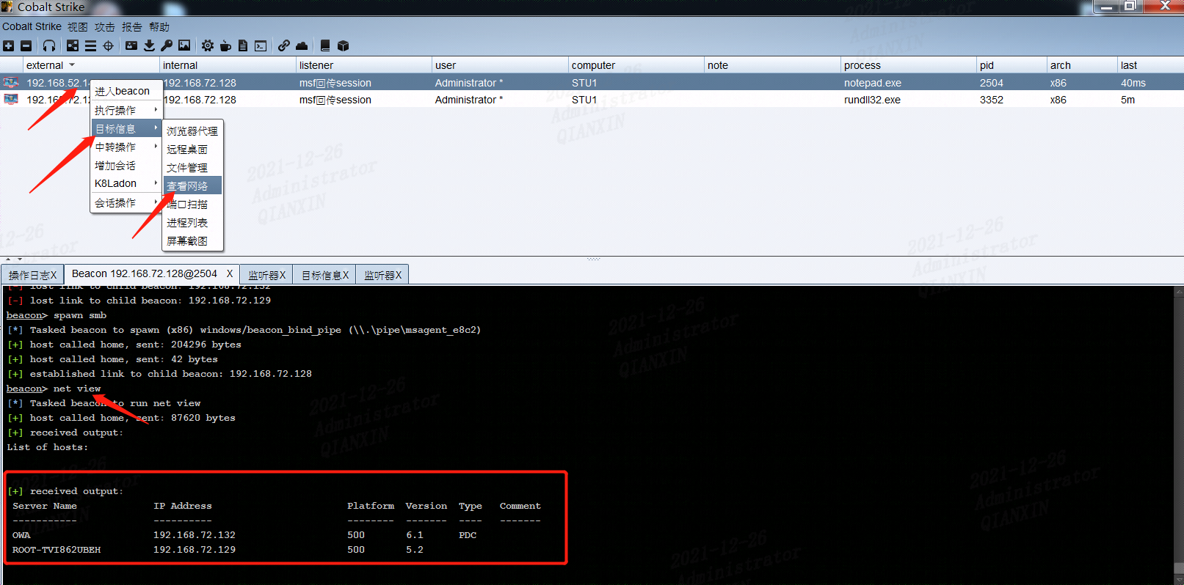This screenshot has width=1184, height=585.
Task: Click the connect to team server plus icon
Action: [8, 45]
